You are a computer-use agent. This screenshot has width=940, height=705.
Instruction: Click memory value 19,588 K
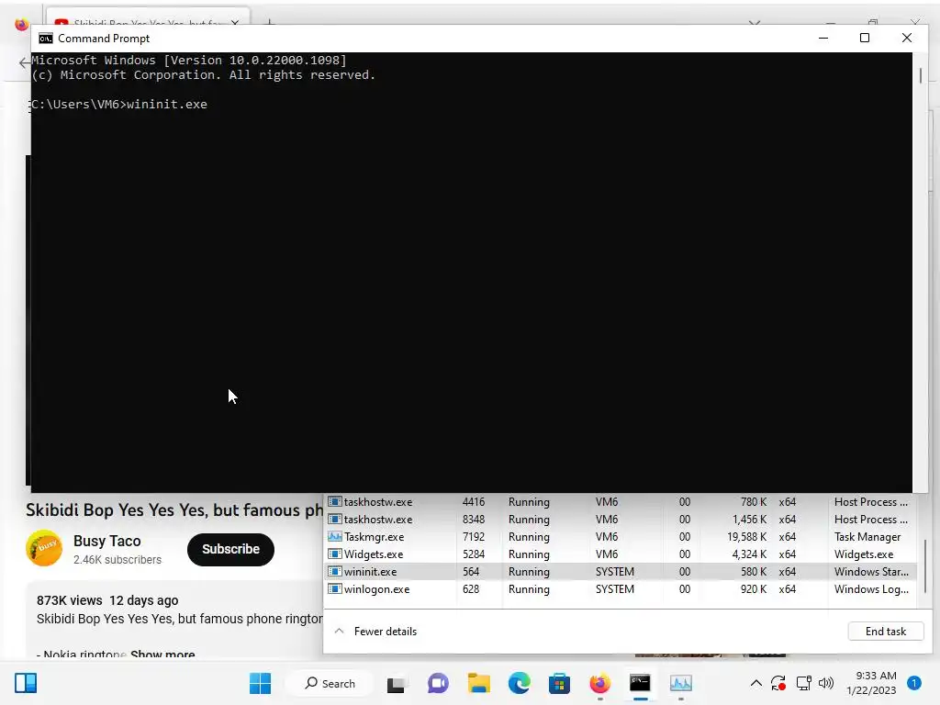[746, 536]
